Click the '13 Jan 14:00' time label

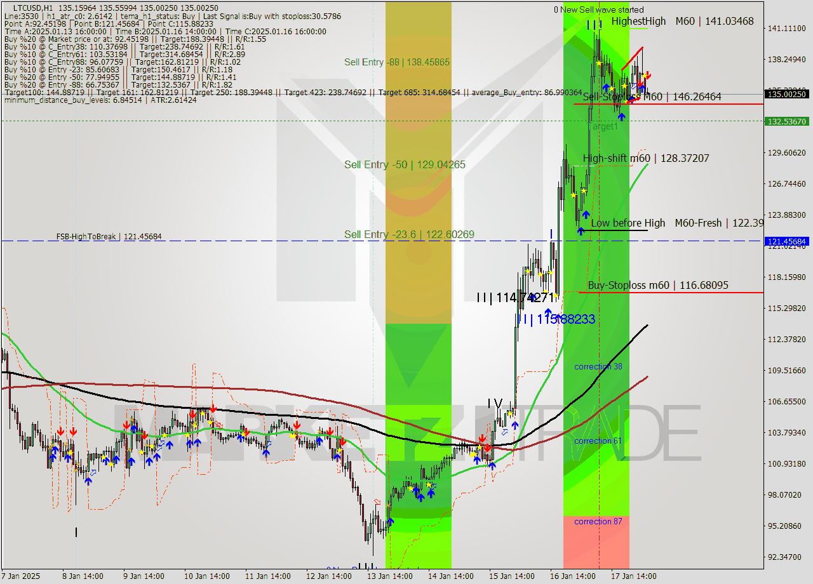tap(390, 576)
